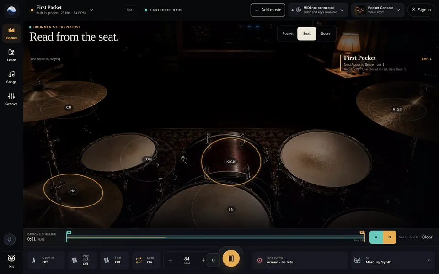This screenshot has width=439, height=274.
Task: Hit the TOM drum pad
Action: [148, 159]
